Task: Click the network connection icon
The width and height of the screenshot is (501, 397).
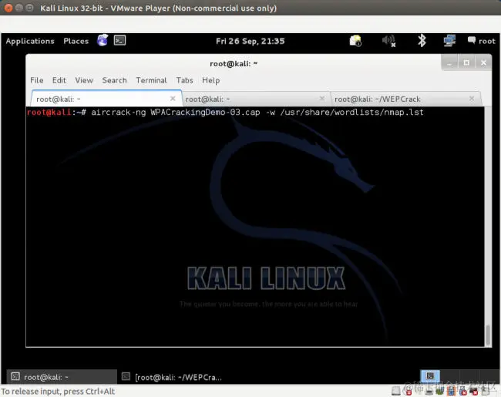Action: 449,41
